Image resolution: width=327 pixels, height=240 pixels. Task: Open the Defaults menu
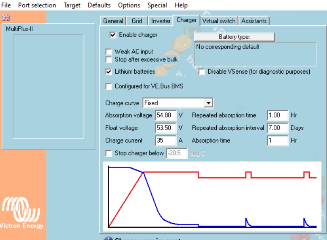99,5
